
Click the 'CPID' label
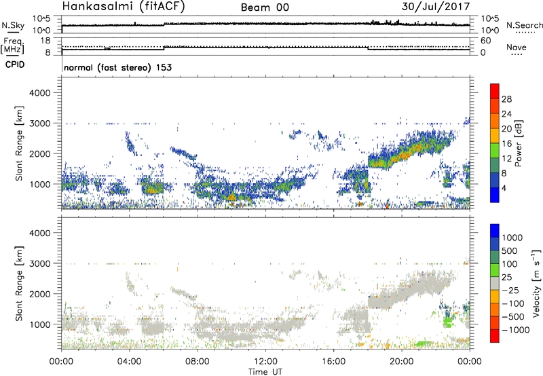[15, 64]
